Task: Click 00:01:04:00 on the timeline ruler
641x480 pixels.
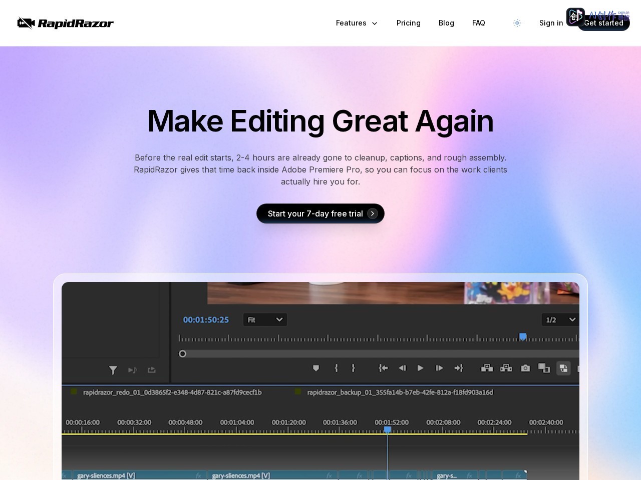Action: pos(237,422)
